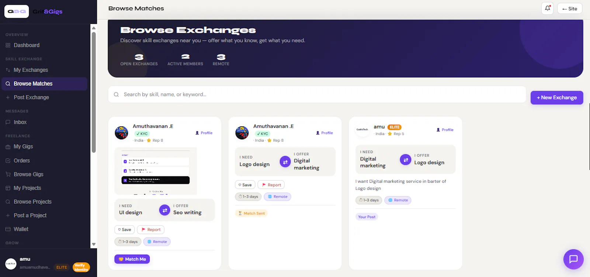The height and width of the screenshot is (277, 590).
Task: Click Match Me on UI design card
Action: (132, 259)
